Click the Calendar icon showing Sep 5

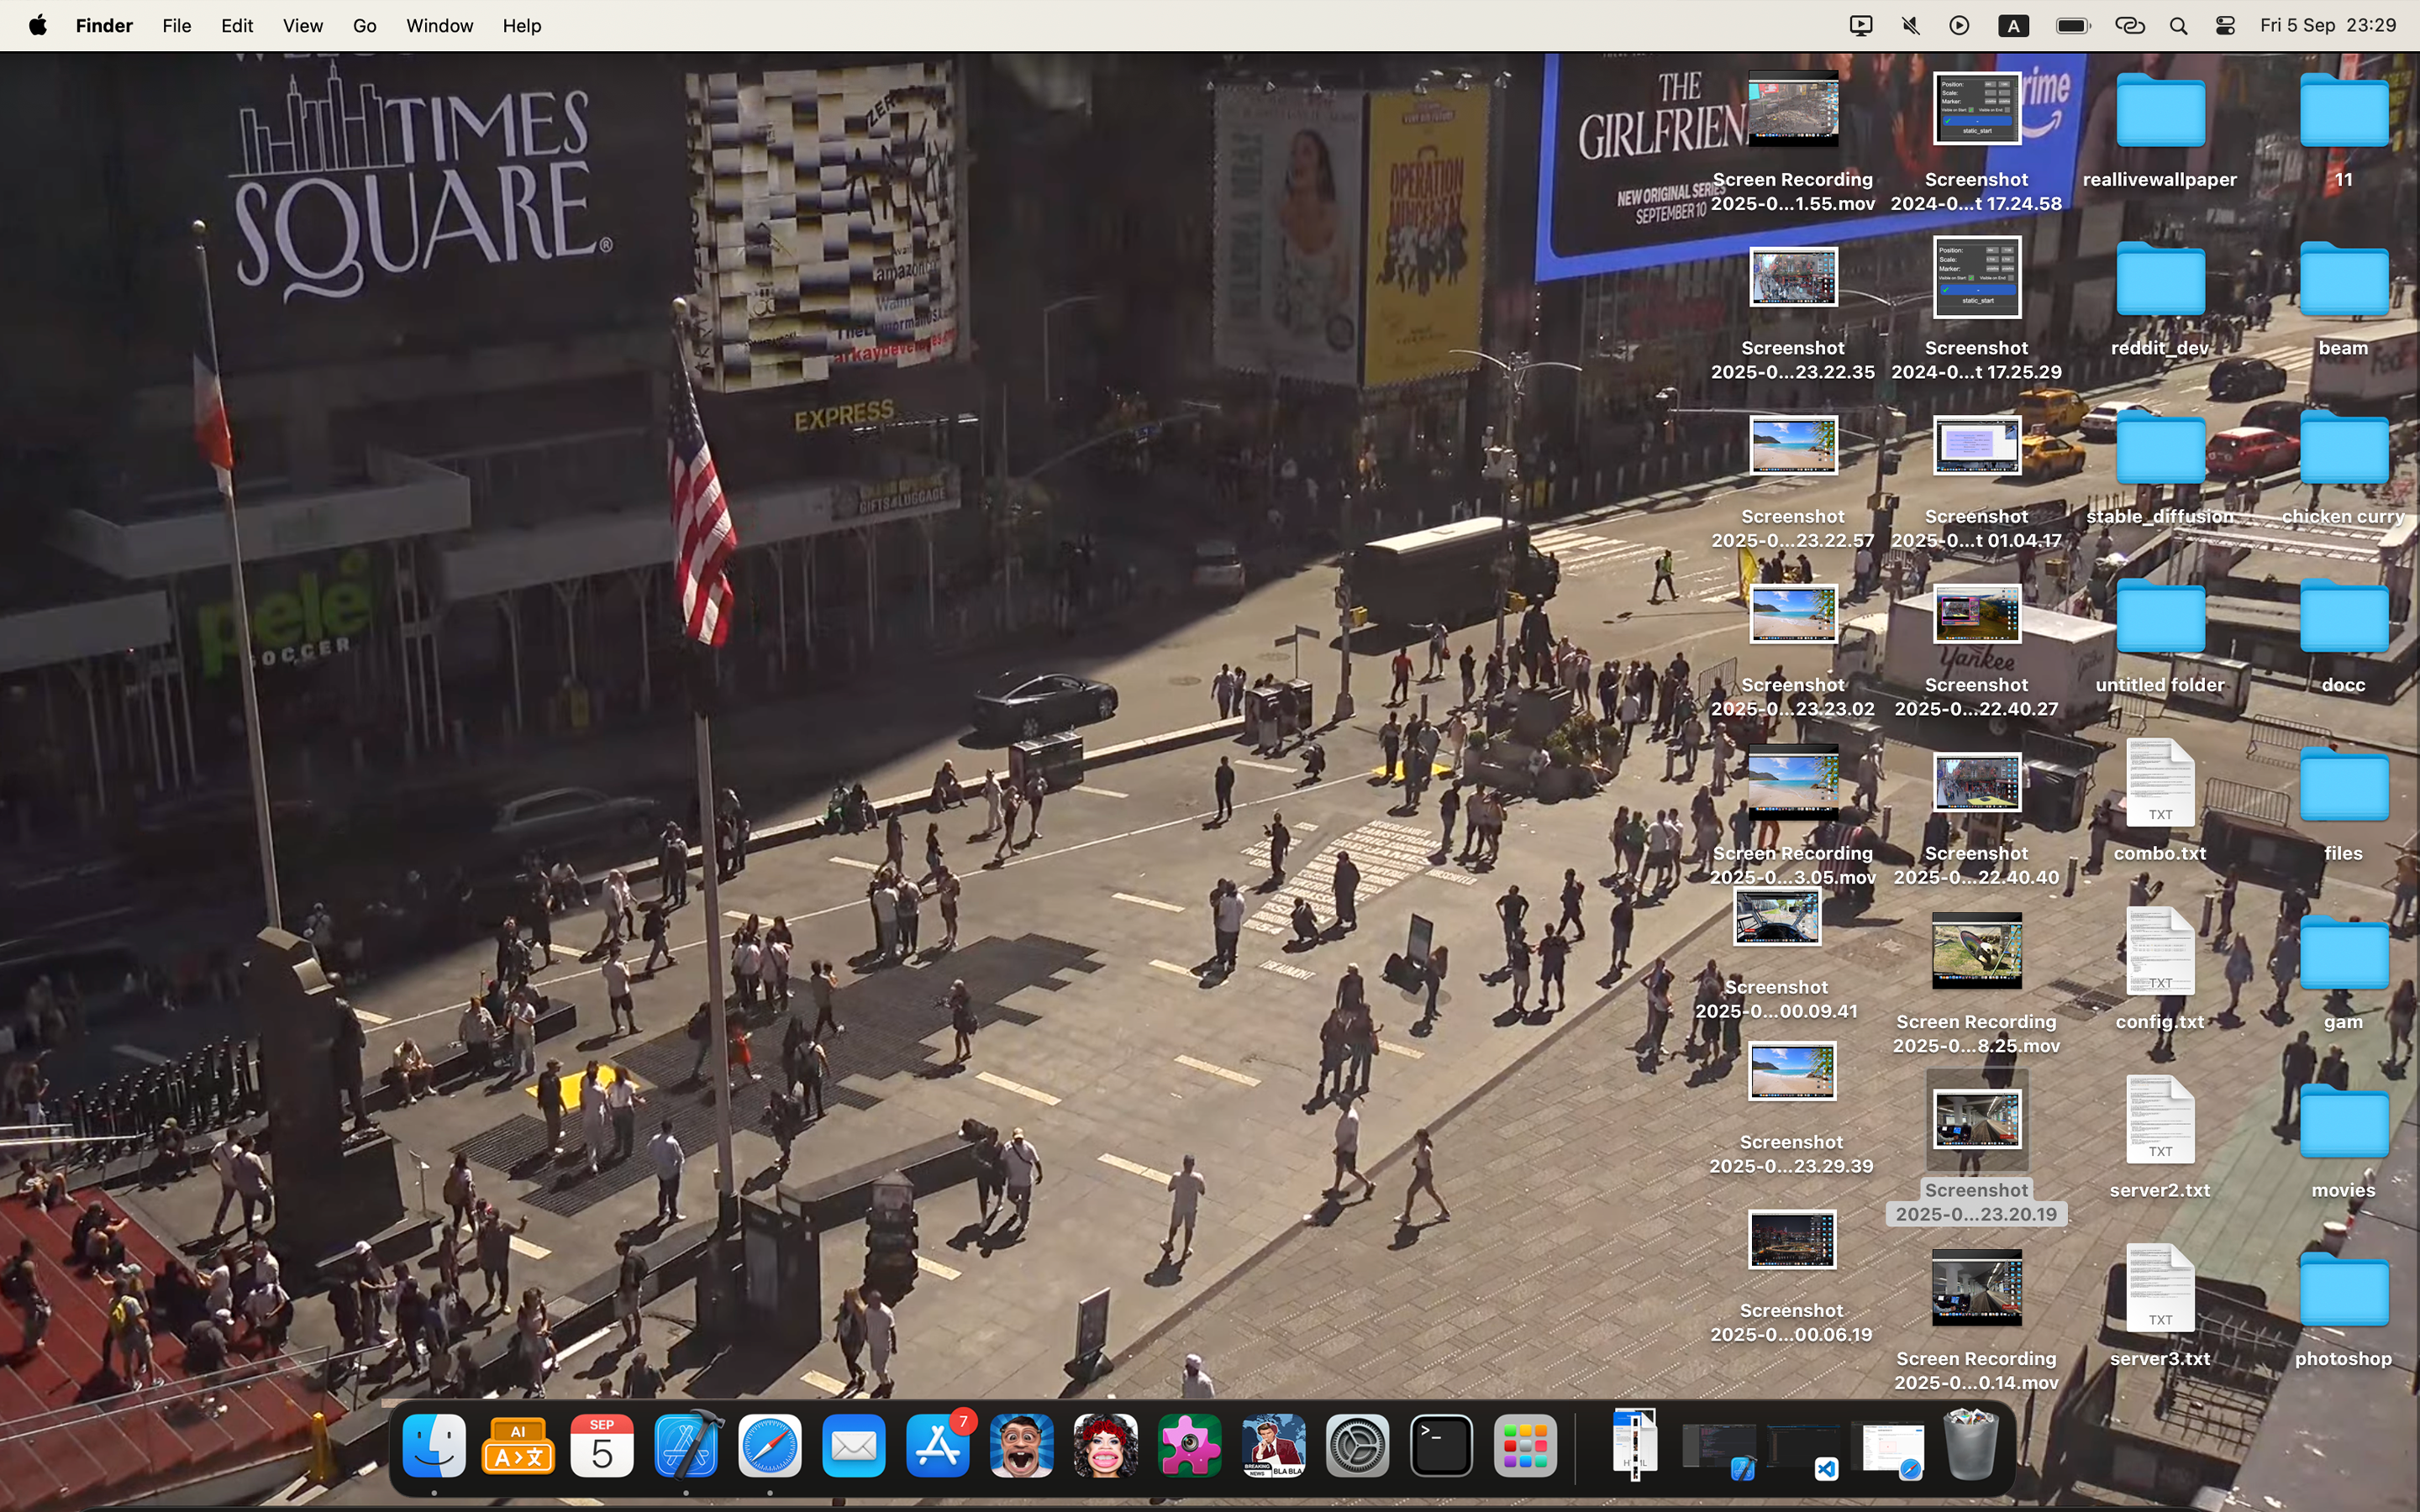[x=602, y=1445]
